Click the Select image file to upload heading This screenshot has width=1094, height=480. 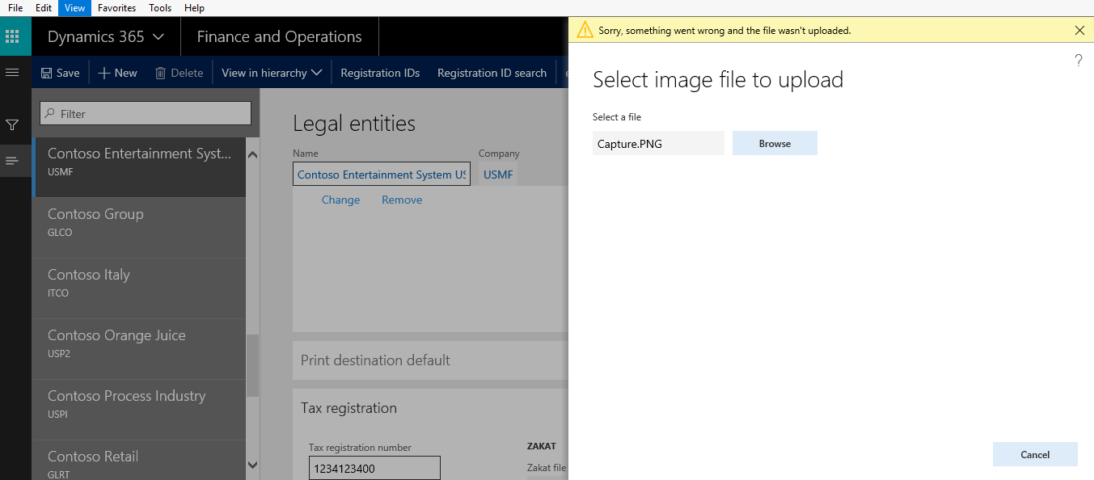[718, 79]
